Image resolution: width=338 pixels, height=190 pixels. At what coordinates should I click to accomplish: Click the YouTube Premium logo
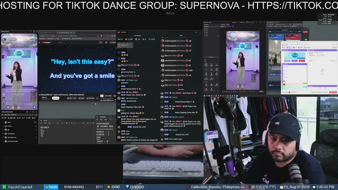click(46, 42)
